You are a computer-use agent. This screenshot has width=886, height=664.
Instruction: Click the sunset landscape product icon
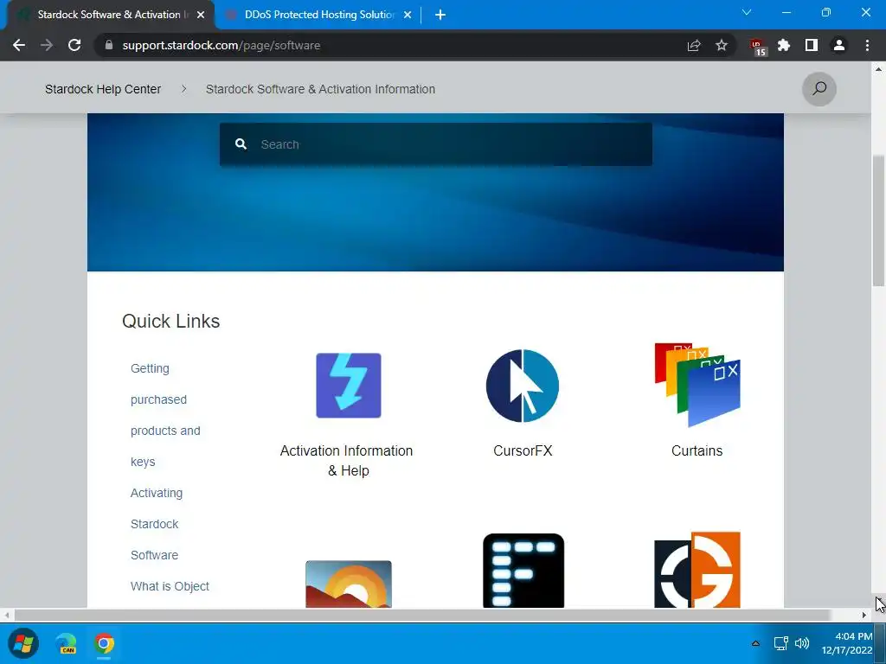point(349,584)
